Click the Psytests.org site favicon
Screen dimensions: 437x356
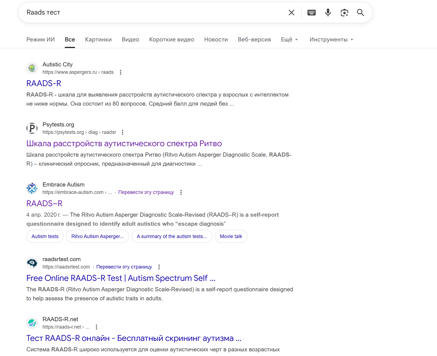[x=32, y=128]
